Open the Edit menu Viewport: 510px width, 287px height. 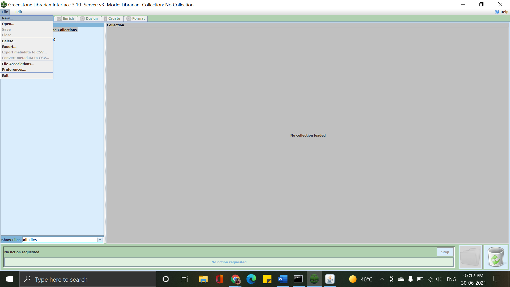(x=19, y=12)
